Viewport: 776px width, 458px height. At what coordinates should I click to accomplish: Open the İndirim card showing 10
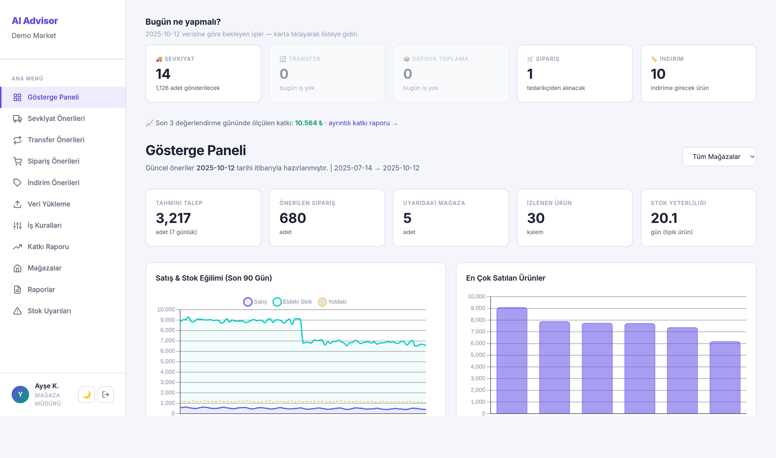point(698,74)
